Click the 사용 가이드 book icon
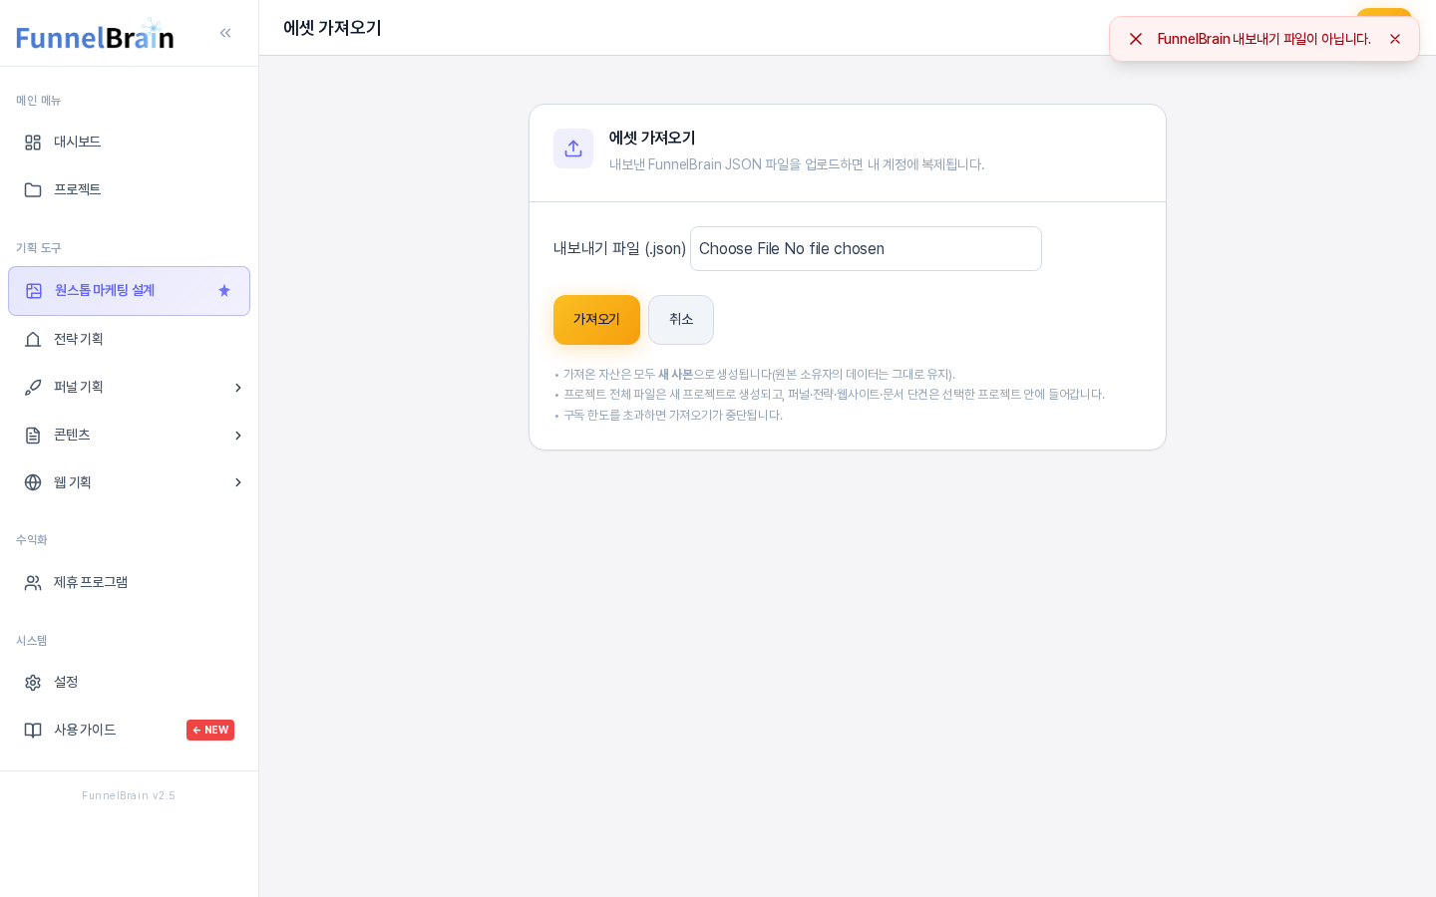The width and height of the screenshot is (1436, 897). coord(33,731)
